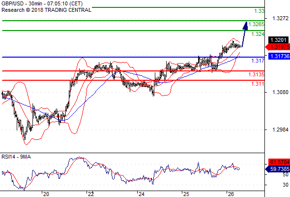This screenshot has height=197, width=290.
Task: Click the date marker 24 on time axis
Action: coord(141,194)
